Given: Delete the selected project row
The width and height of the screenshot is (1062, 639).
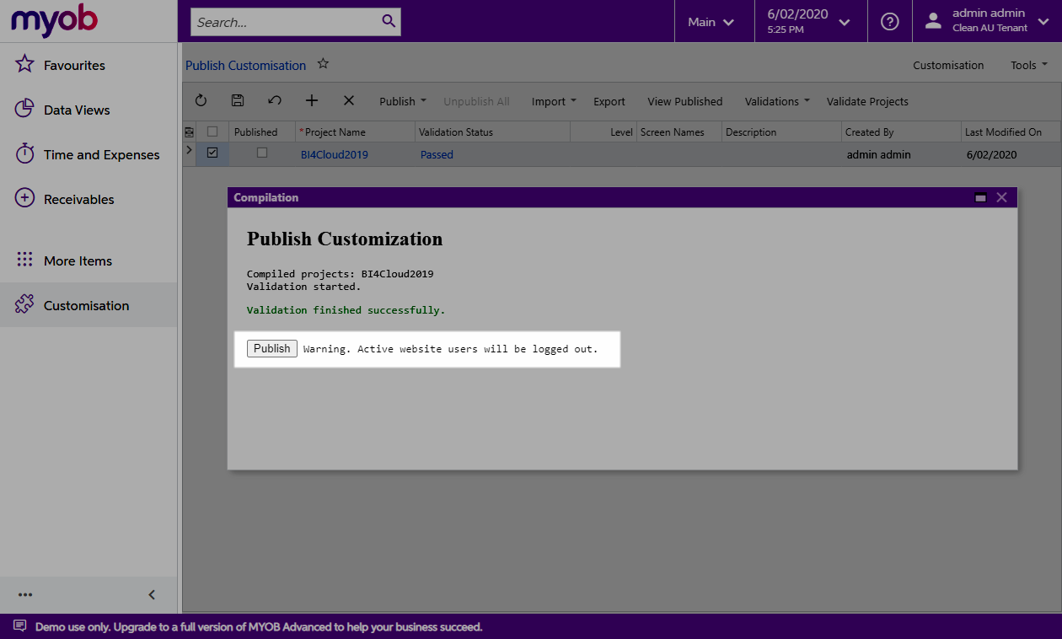Looking at the screenshot, I should (x=349, y=100).
